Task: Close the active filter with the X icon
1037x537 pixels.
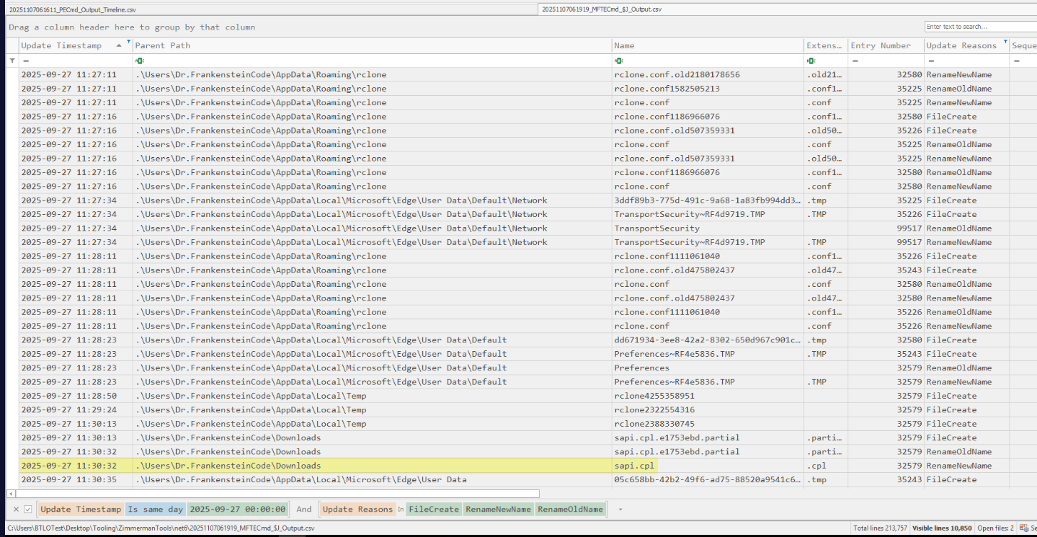Action: pos(17,509)
